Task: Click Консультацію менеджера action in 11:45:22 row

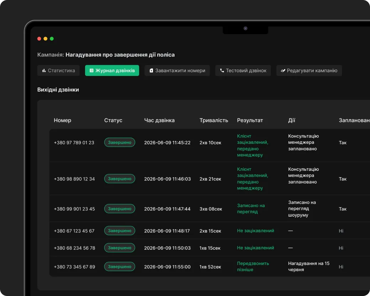Action: [303, 142]
